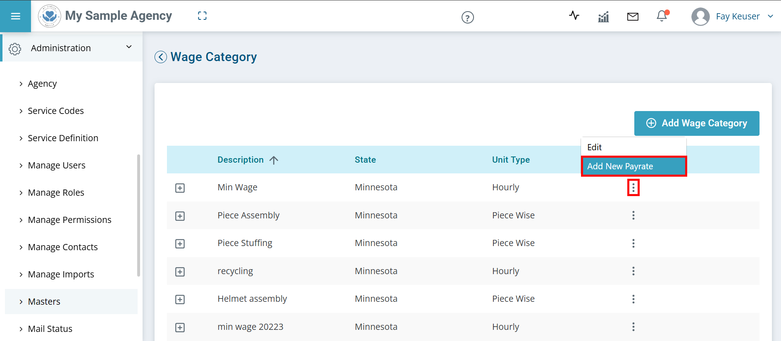
Task: Open the hamburger navigation menu
Action: [15, 16]
